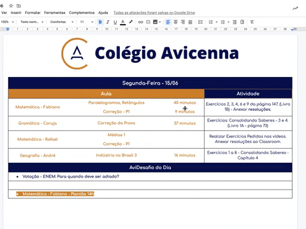Click Indústria no Brasil 3 text
Image resolution: width=306 pixels, height=229 pixels.
click(x=116, y=155)
